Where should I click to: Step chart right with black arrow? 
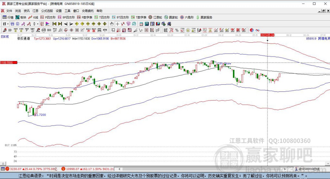pyautogui.click(x=71, y=24)
